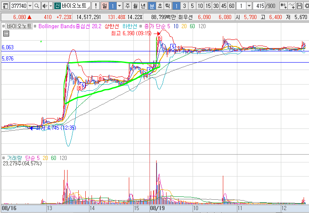Click the add line indicator icon

point(292,6)
